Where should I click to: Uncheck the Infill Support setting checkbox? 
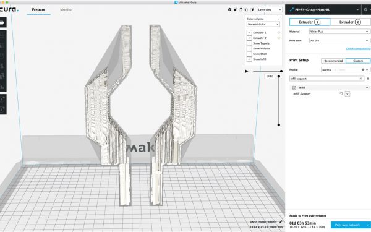pos(348,94)
